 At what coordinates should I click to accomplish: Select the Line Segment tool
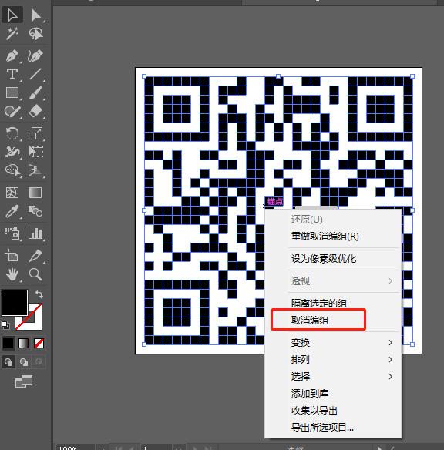pos(35,74)
